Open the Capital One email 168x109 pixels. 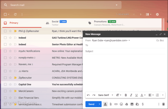pos(42,84)
